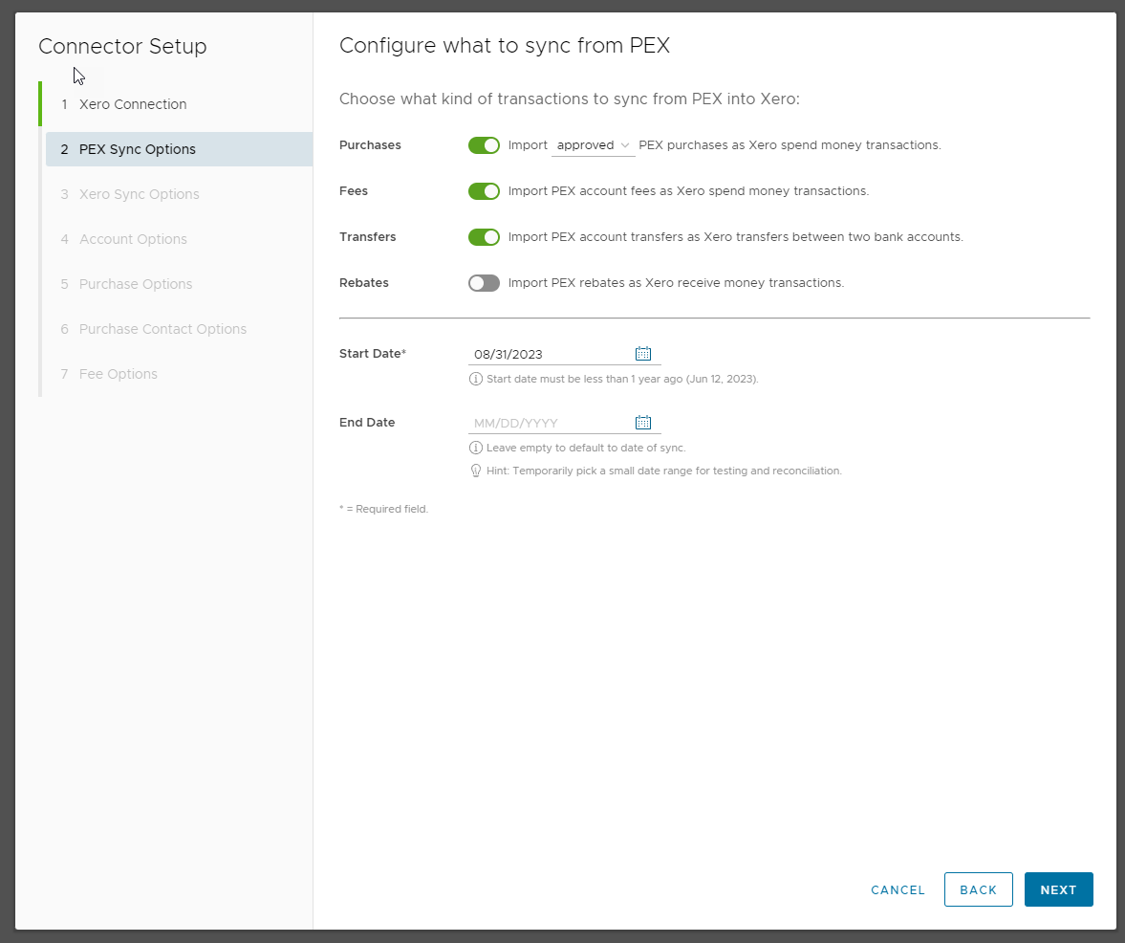Select the PEX Sync Options step
The width and height of the screenshot is (1125, 943).
point(137,149)
